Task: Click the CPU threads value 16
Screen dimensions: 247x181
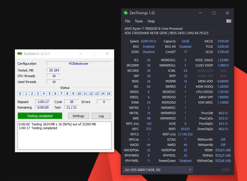Action: pos(54,76)
